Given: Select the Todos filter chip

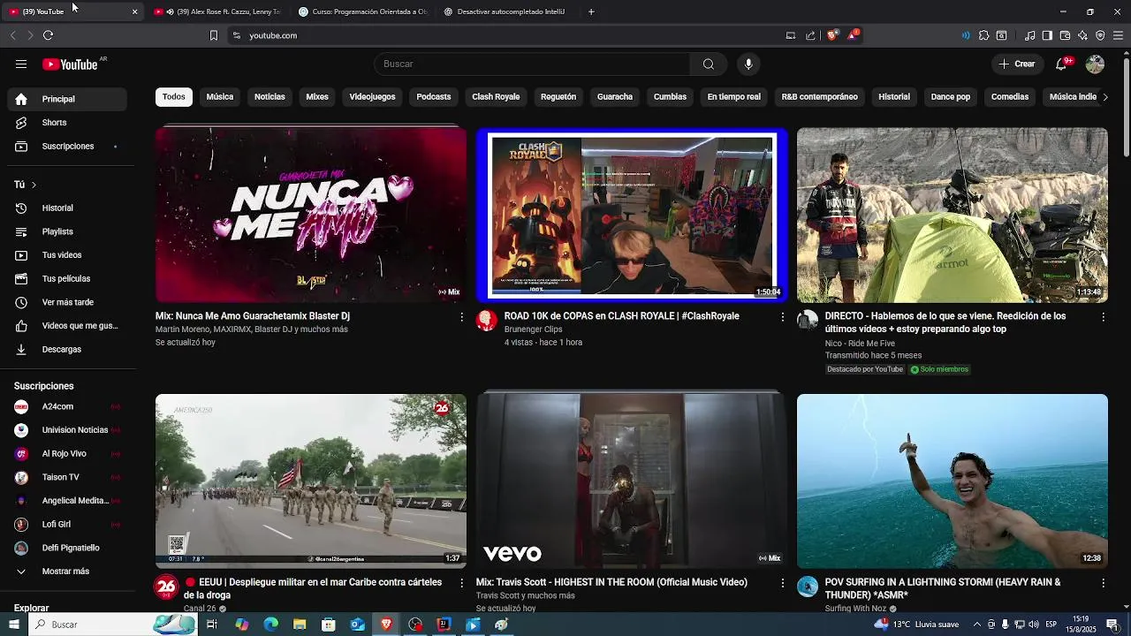Looking at the screenshot, I should coord(174,97).
